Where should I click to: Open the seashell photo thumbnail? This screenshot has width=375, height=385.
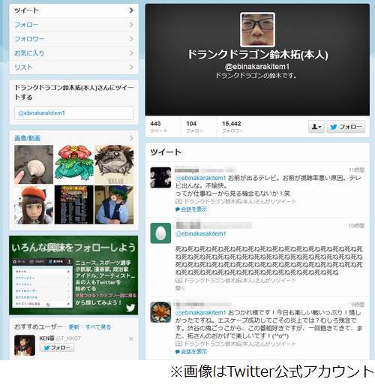click(x=34, y=164)
